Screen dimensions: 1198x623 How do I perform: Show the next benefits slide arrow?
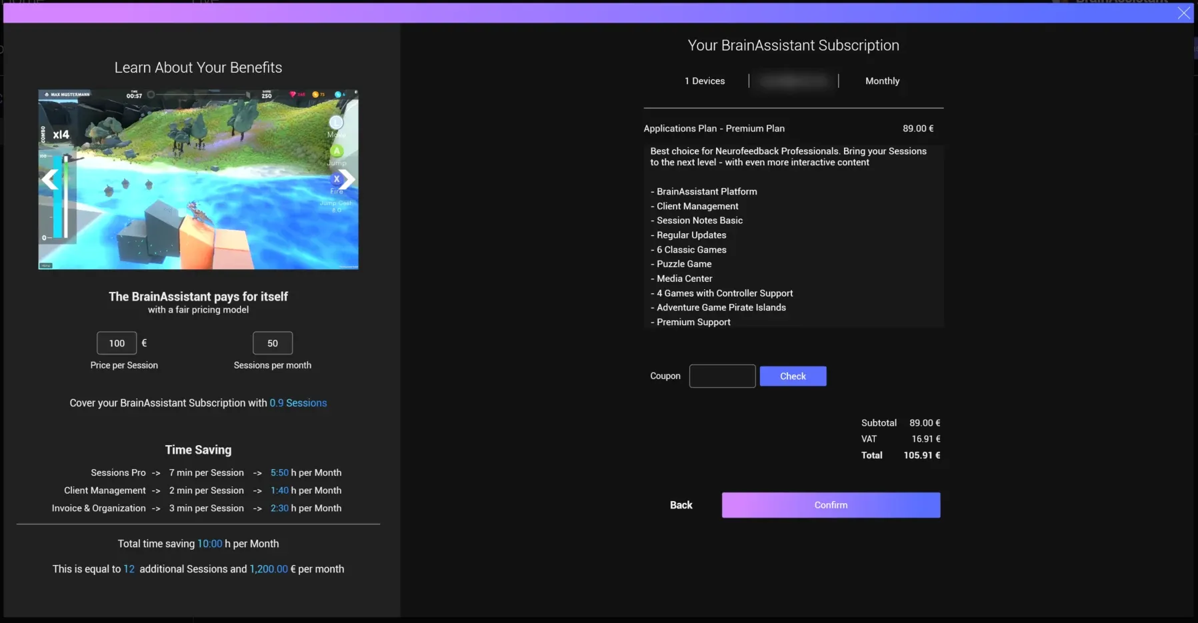point(347,179)
